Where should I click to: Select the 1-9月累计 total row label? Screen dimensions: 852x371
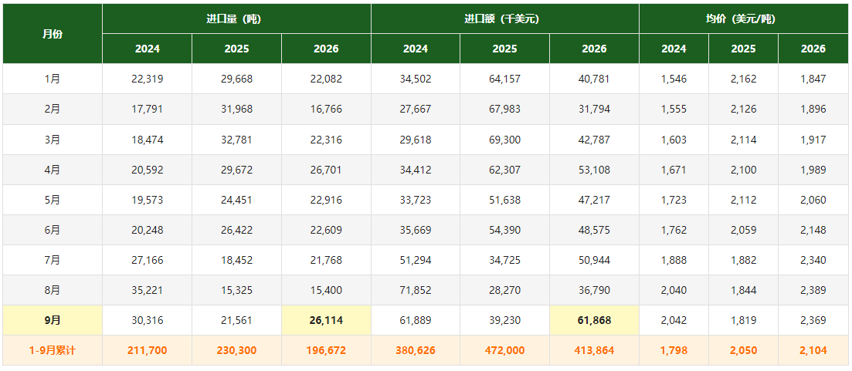click(53, 350)
